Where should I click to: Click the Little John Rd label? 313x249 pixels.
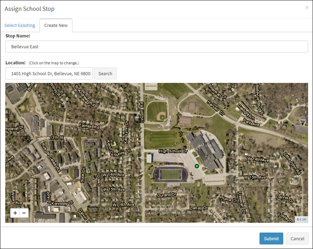click(292, 164)
